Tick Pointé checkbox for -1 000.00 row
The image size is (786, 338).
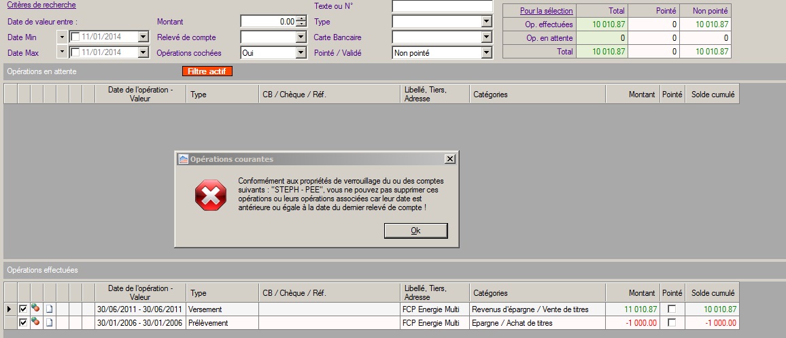[672, 322]
